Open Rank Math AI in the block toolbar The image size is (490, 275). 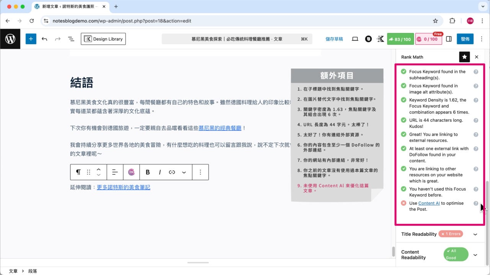tap(131, 172)
